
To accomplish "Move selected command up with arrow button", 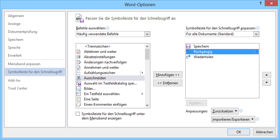I will [266, 75].
